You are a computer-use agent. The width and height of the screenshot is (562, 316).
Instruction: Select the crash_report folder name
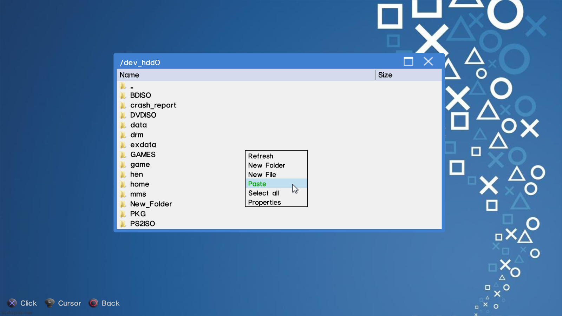[153, 105]
